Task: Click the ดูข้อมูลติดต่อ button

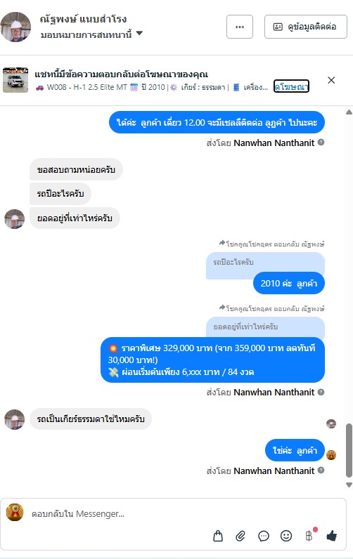Action: (x=305, y=27)
